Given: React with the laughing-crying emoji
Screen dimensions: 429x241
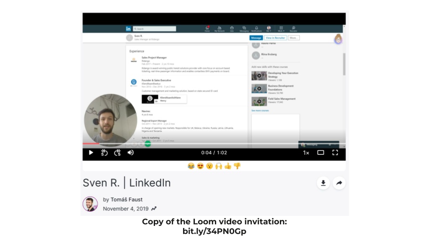Looking at the screenshot, I should [191, 166].
